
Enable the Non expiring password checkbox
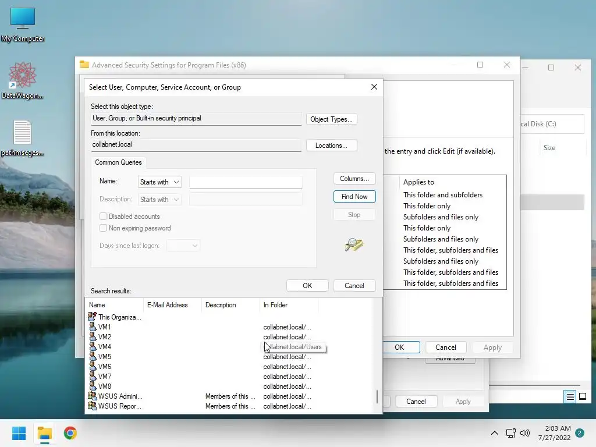point(103,228)
